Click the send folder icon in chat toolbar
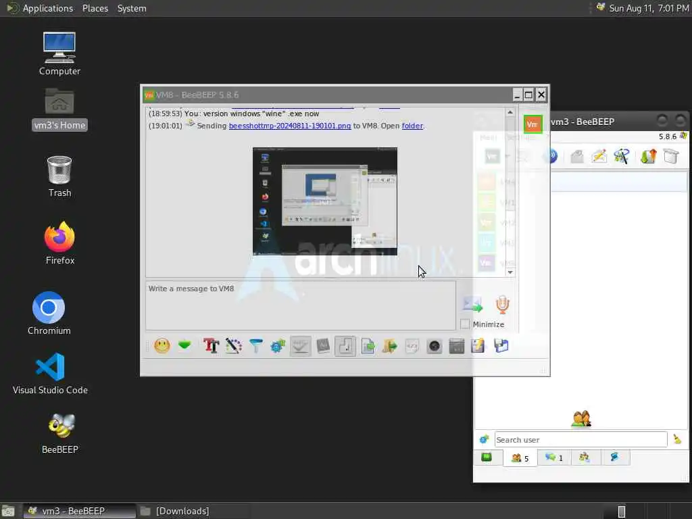 (x=390, y=345)
